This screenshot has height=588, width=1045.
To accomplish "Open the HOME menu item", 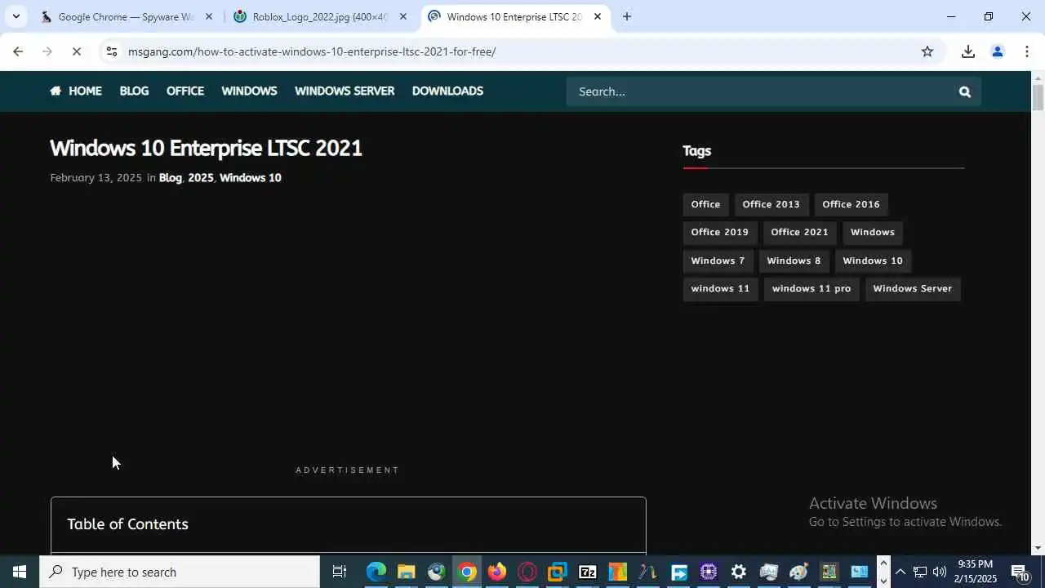I will 76,91.
